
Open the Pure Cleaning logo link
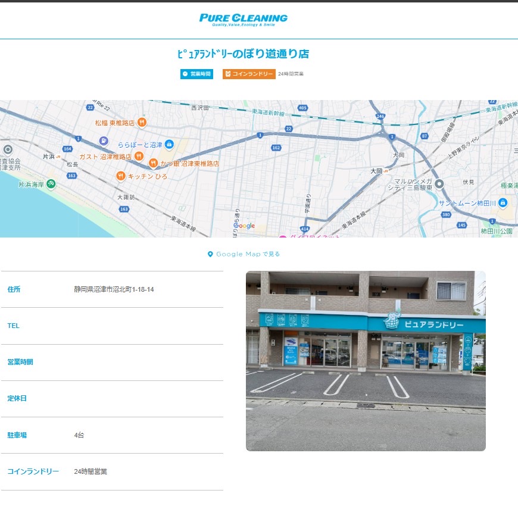243,20
